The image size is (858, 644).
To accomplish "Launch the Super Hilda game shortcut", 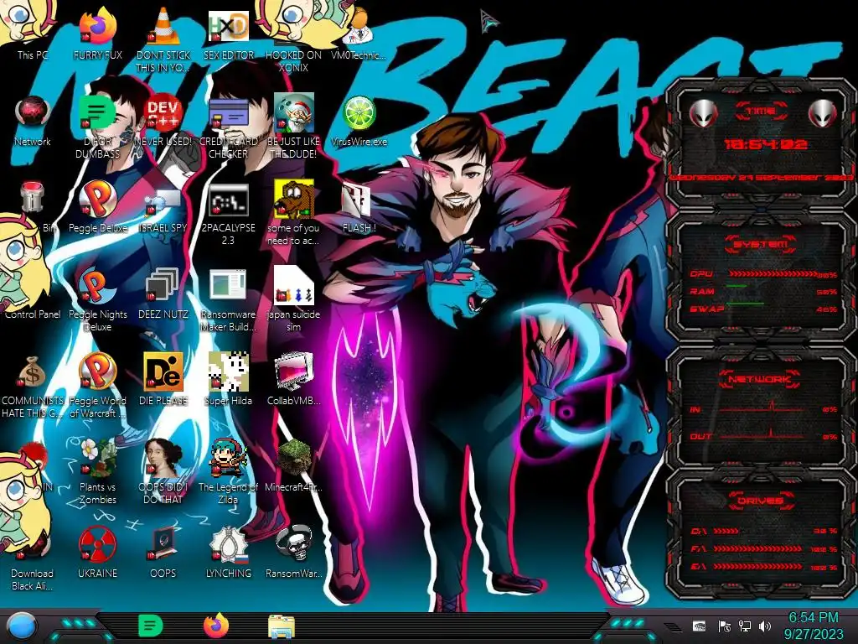I will pyautogui.click(x=228, y=380).
